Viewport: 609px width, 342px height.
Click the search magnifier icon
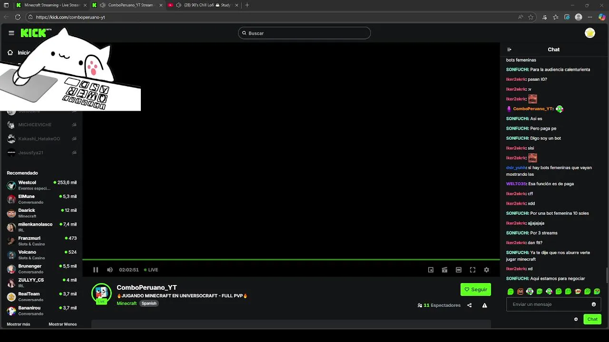click(244, 33)
